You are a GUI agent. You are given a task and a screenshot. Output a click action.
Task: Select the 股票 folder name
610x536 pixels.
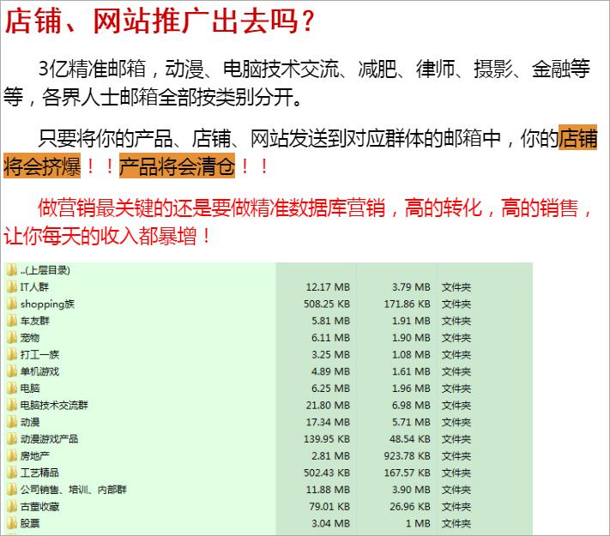coord(30,523)
